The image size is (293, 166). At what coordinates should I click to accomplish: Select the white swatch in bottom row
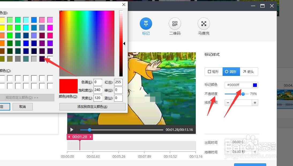[50, 59]
